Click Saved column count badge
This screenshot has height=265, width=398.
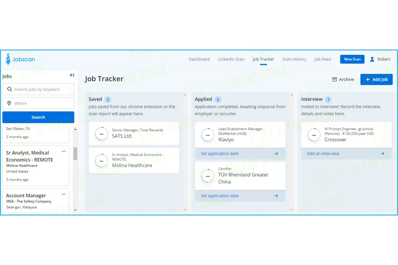[108, 100]
